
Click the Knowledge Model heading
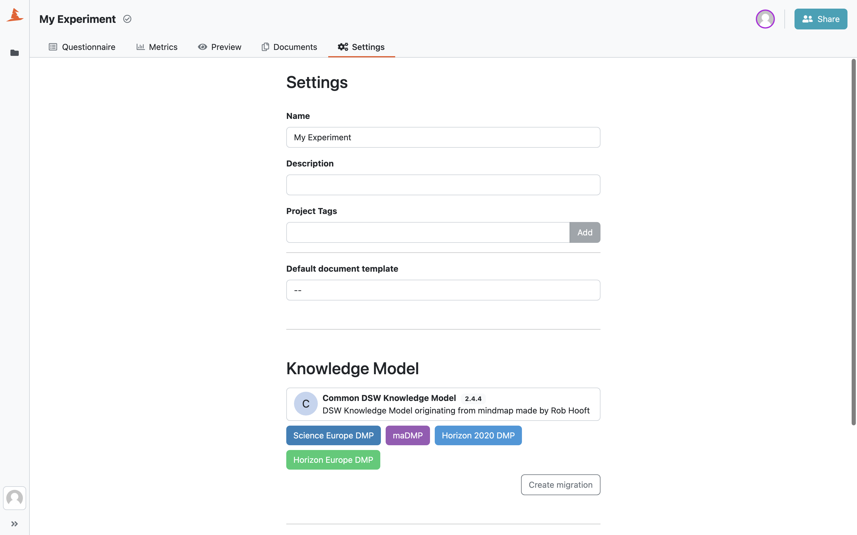(x=352, y=368)
